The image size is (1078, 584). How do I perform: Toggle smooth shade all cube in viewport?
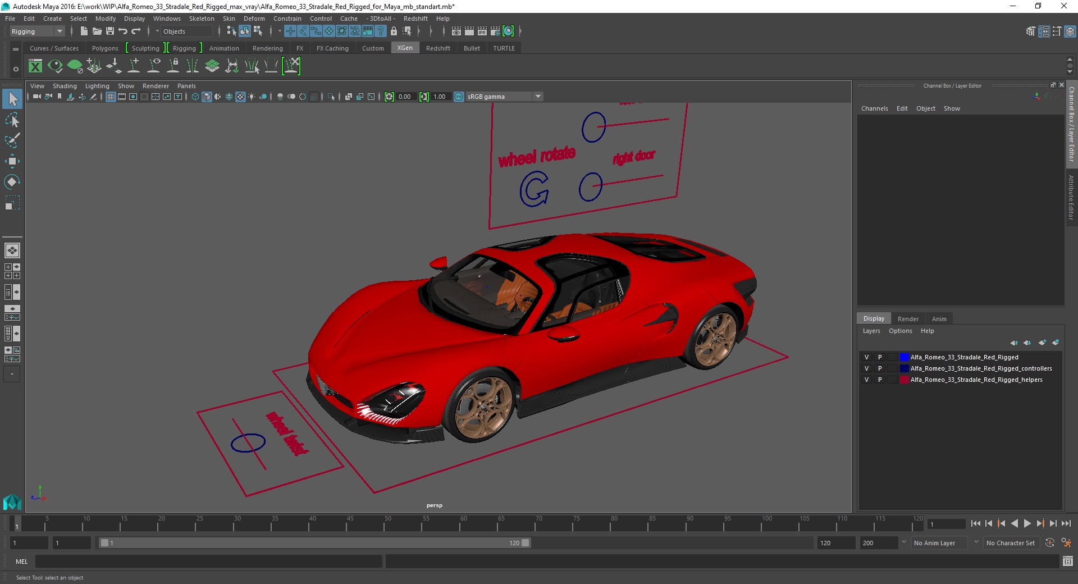pos(207,97)
